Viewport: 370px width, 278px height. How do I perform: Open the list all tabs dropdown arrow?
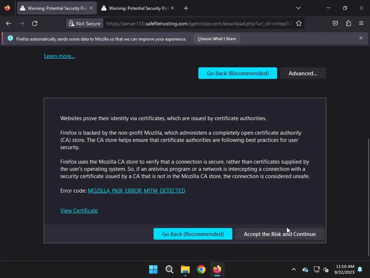tap(298, 8)
